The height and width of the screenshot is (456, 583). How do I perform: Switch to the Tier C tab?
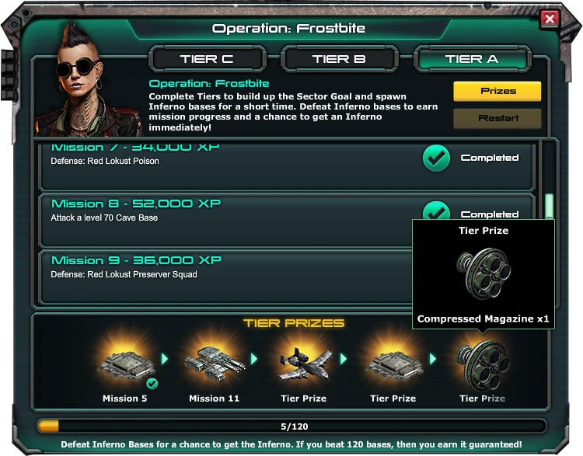pyautogui.click(x=207, y=59)
